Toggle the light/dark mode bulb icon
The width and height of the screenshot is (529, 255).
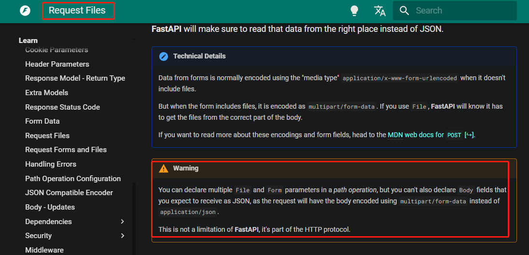click(x=354, y=11)
